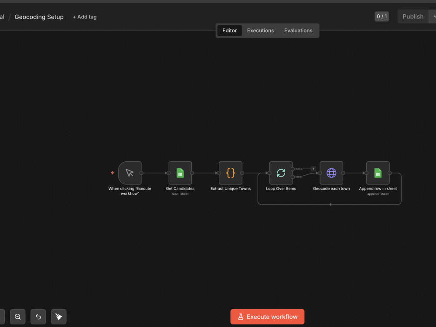Viewport: 436px width, 327px height.
Task: Select the manual trigger cursor node
Action: pyautogui.click(x=130, y=173)
